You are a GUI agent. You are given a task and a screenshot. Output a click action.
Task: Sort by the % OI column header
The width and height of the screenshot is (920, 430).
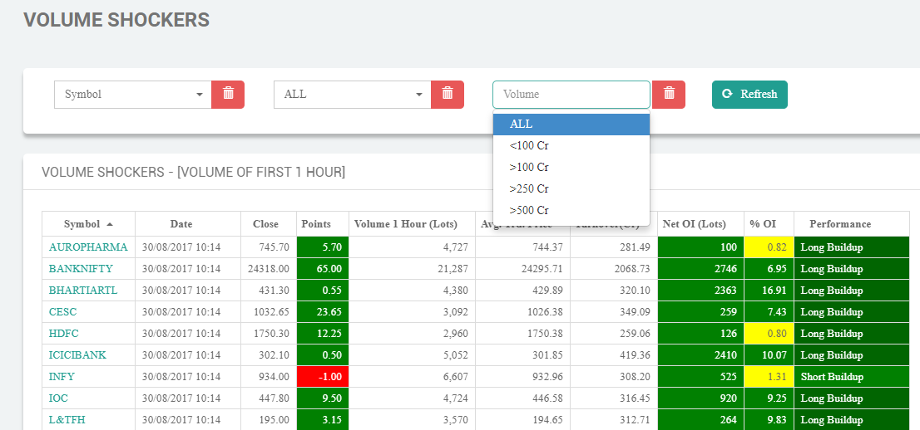pos(769,224)
